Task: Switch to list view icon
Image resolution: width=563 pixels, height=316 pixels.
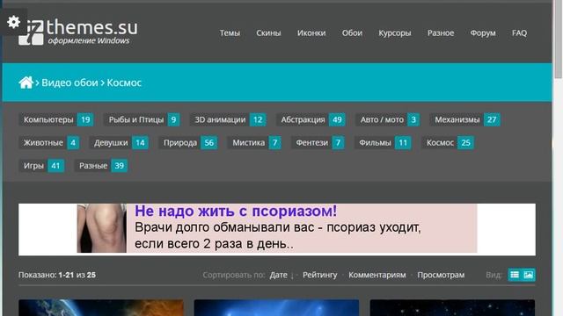Action: tap(515, 275)
